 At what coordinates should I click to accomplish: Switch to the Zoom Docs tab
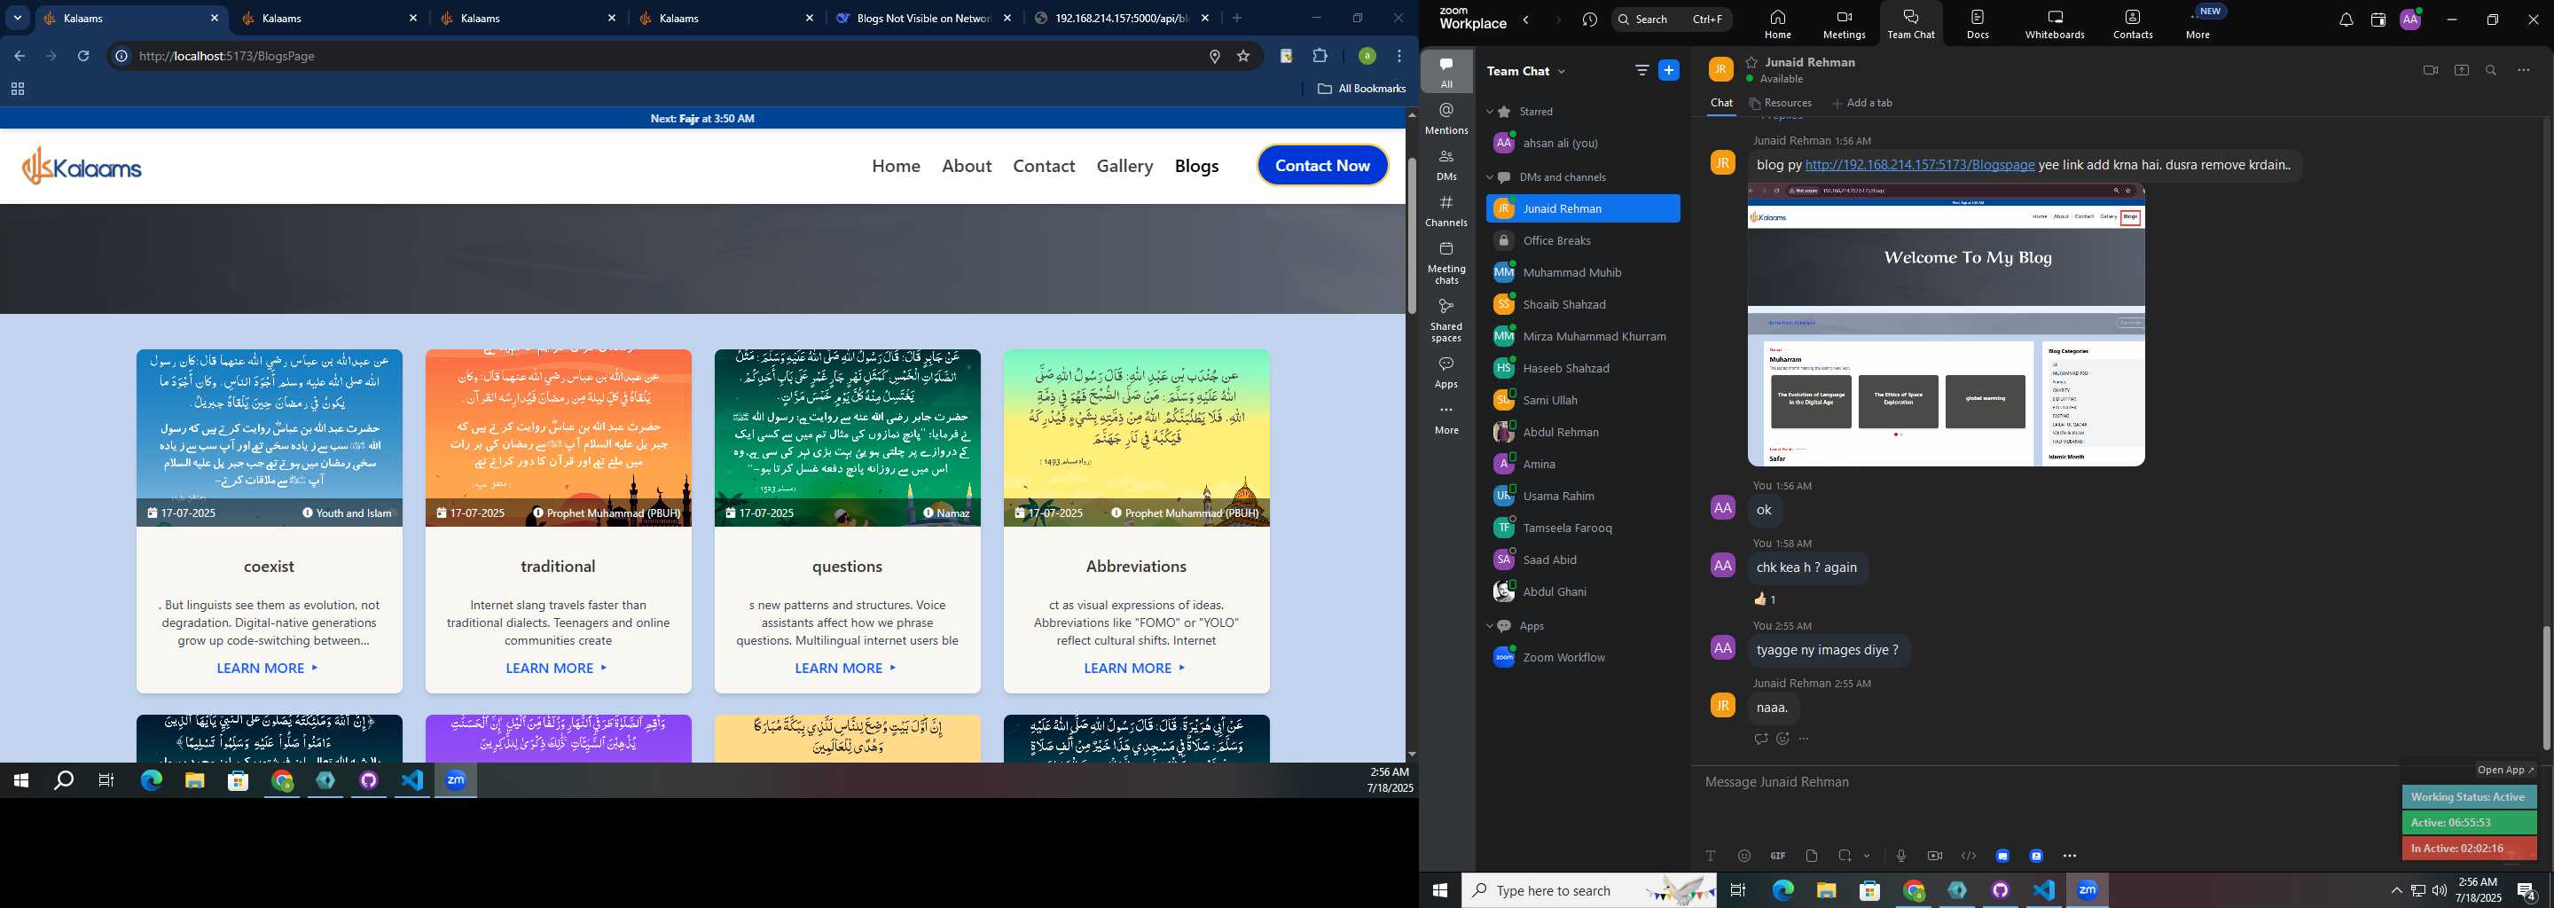coord(1978,24)
